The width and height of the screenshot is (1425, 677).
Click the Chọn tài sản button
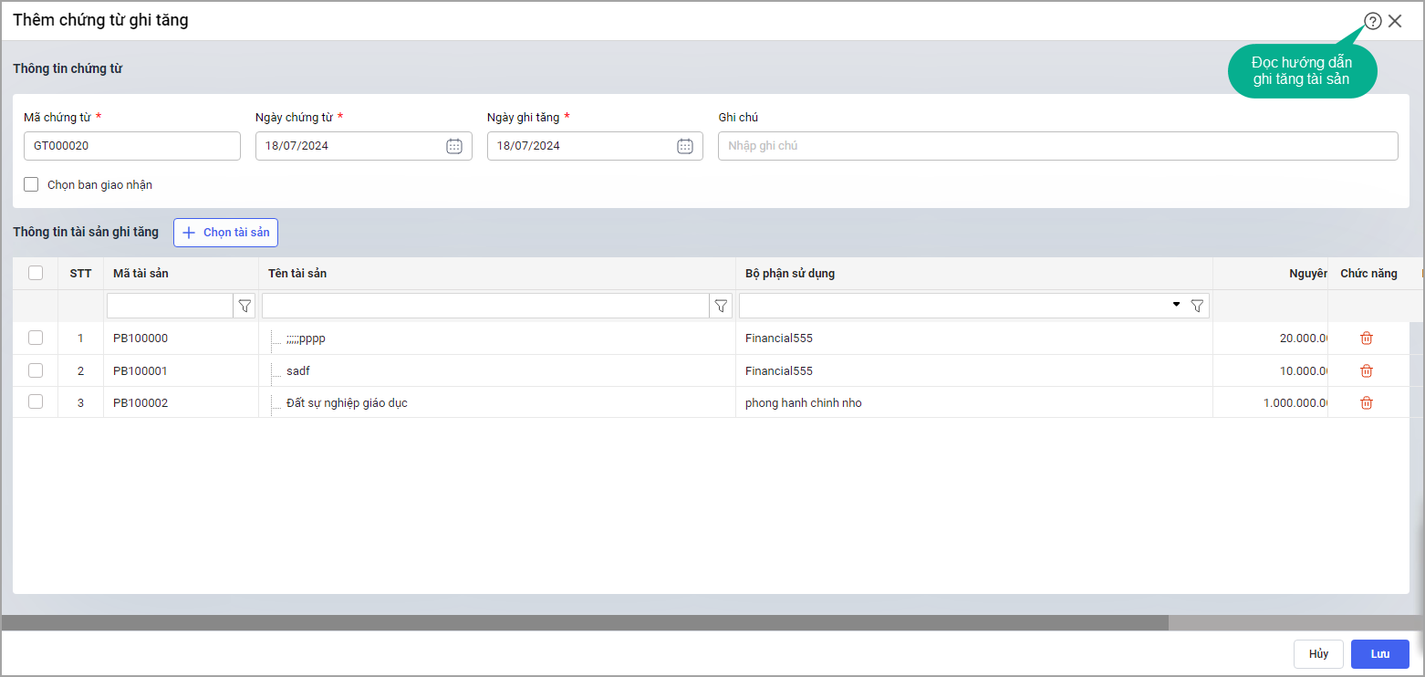pyautogui.click(x=226, y=233)
